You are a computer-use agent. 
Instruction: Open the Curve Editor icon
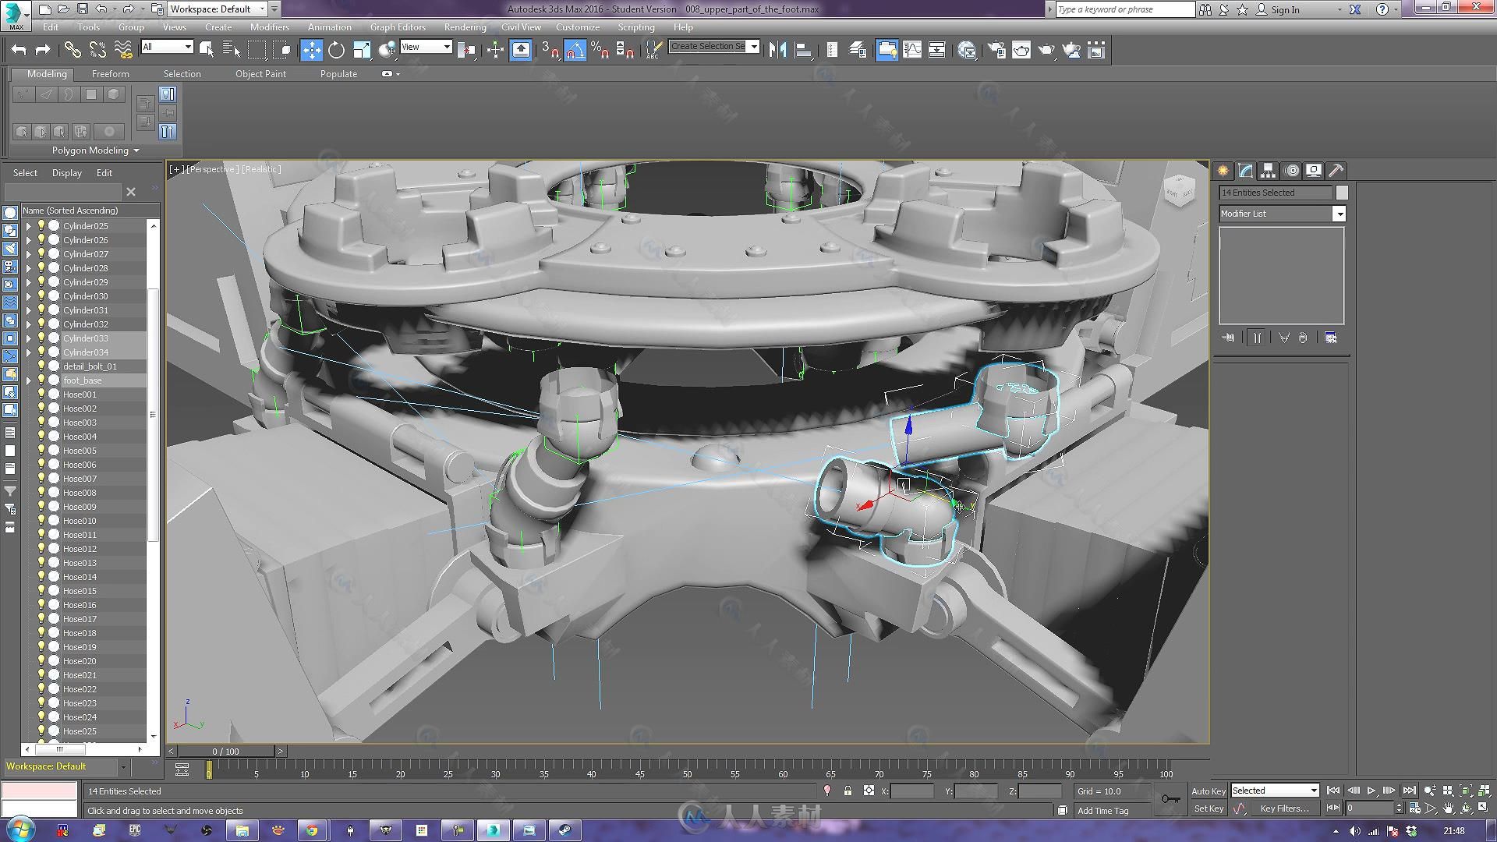(912, 50)
